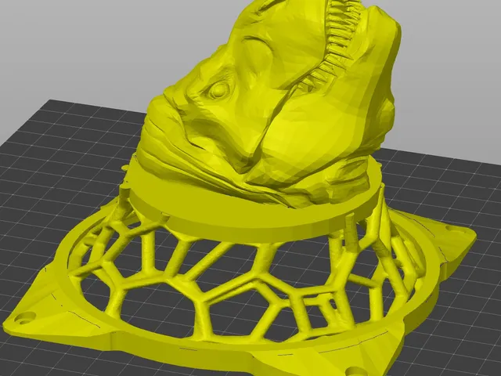Viewport: 501px width, 376px height.
Task: Select the yellow fish head model
Action: 269,106
